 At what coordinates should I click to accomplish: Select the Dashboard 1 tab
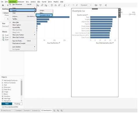pyautogui.click(x=47, y=110)
